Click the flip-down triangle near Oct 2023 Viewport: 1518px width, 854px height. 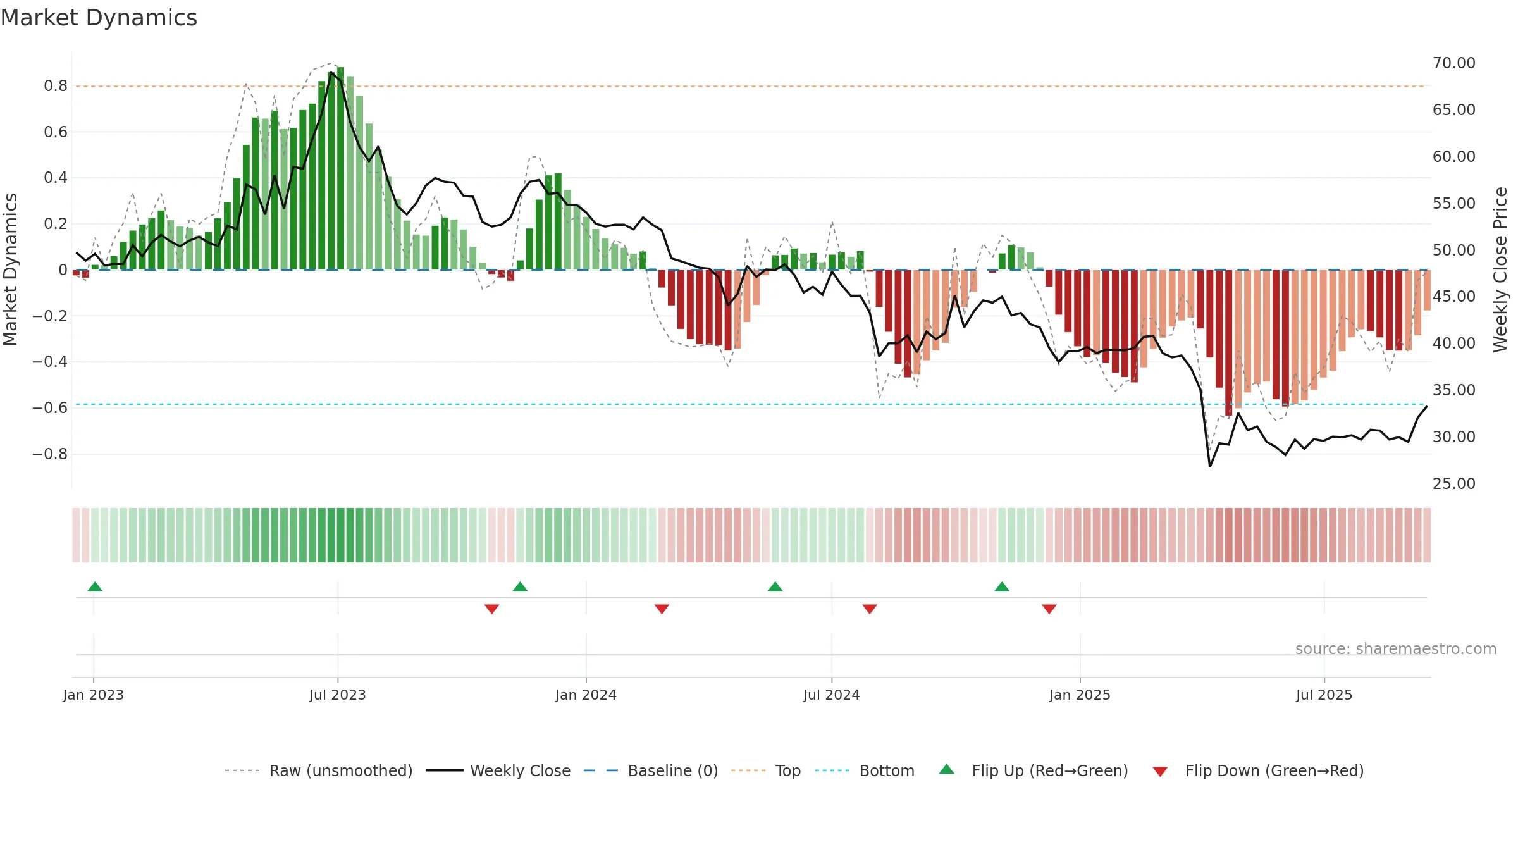point(492,609)
